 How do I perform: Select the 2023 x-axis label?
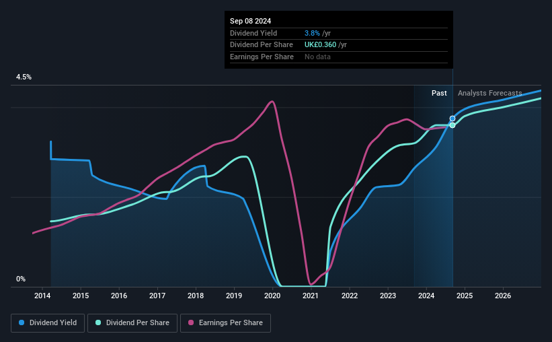(387, 296)
